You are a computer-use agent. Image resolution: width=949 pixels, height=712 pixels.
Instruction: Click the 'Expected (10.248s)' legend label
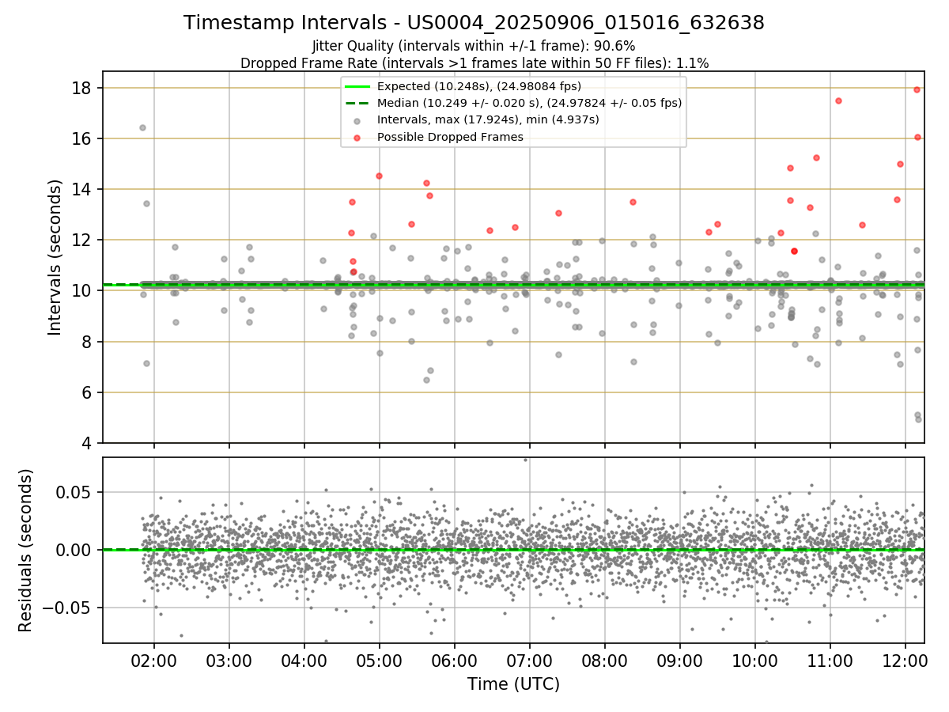point(479,86)
